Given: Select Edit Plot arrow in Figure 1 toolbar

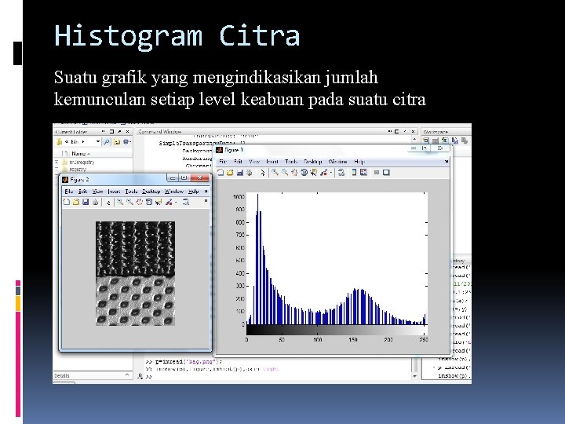Looking at the screenshot, I should (263, 173).
